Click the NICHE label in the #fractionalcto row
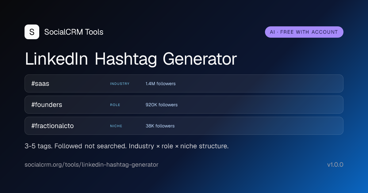 116,126
